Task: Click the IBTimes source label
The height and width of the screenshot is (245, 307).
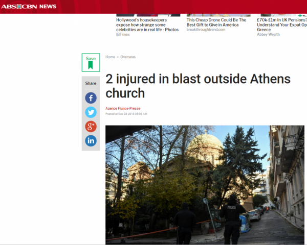Action: click(x=123, y=35)
